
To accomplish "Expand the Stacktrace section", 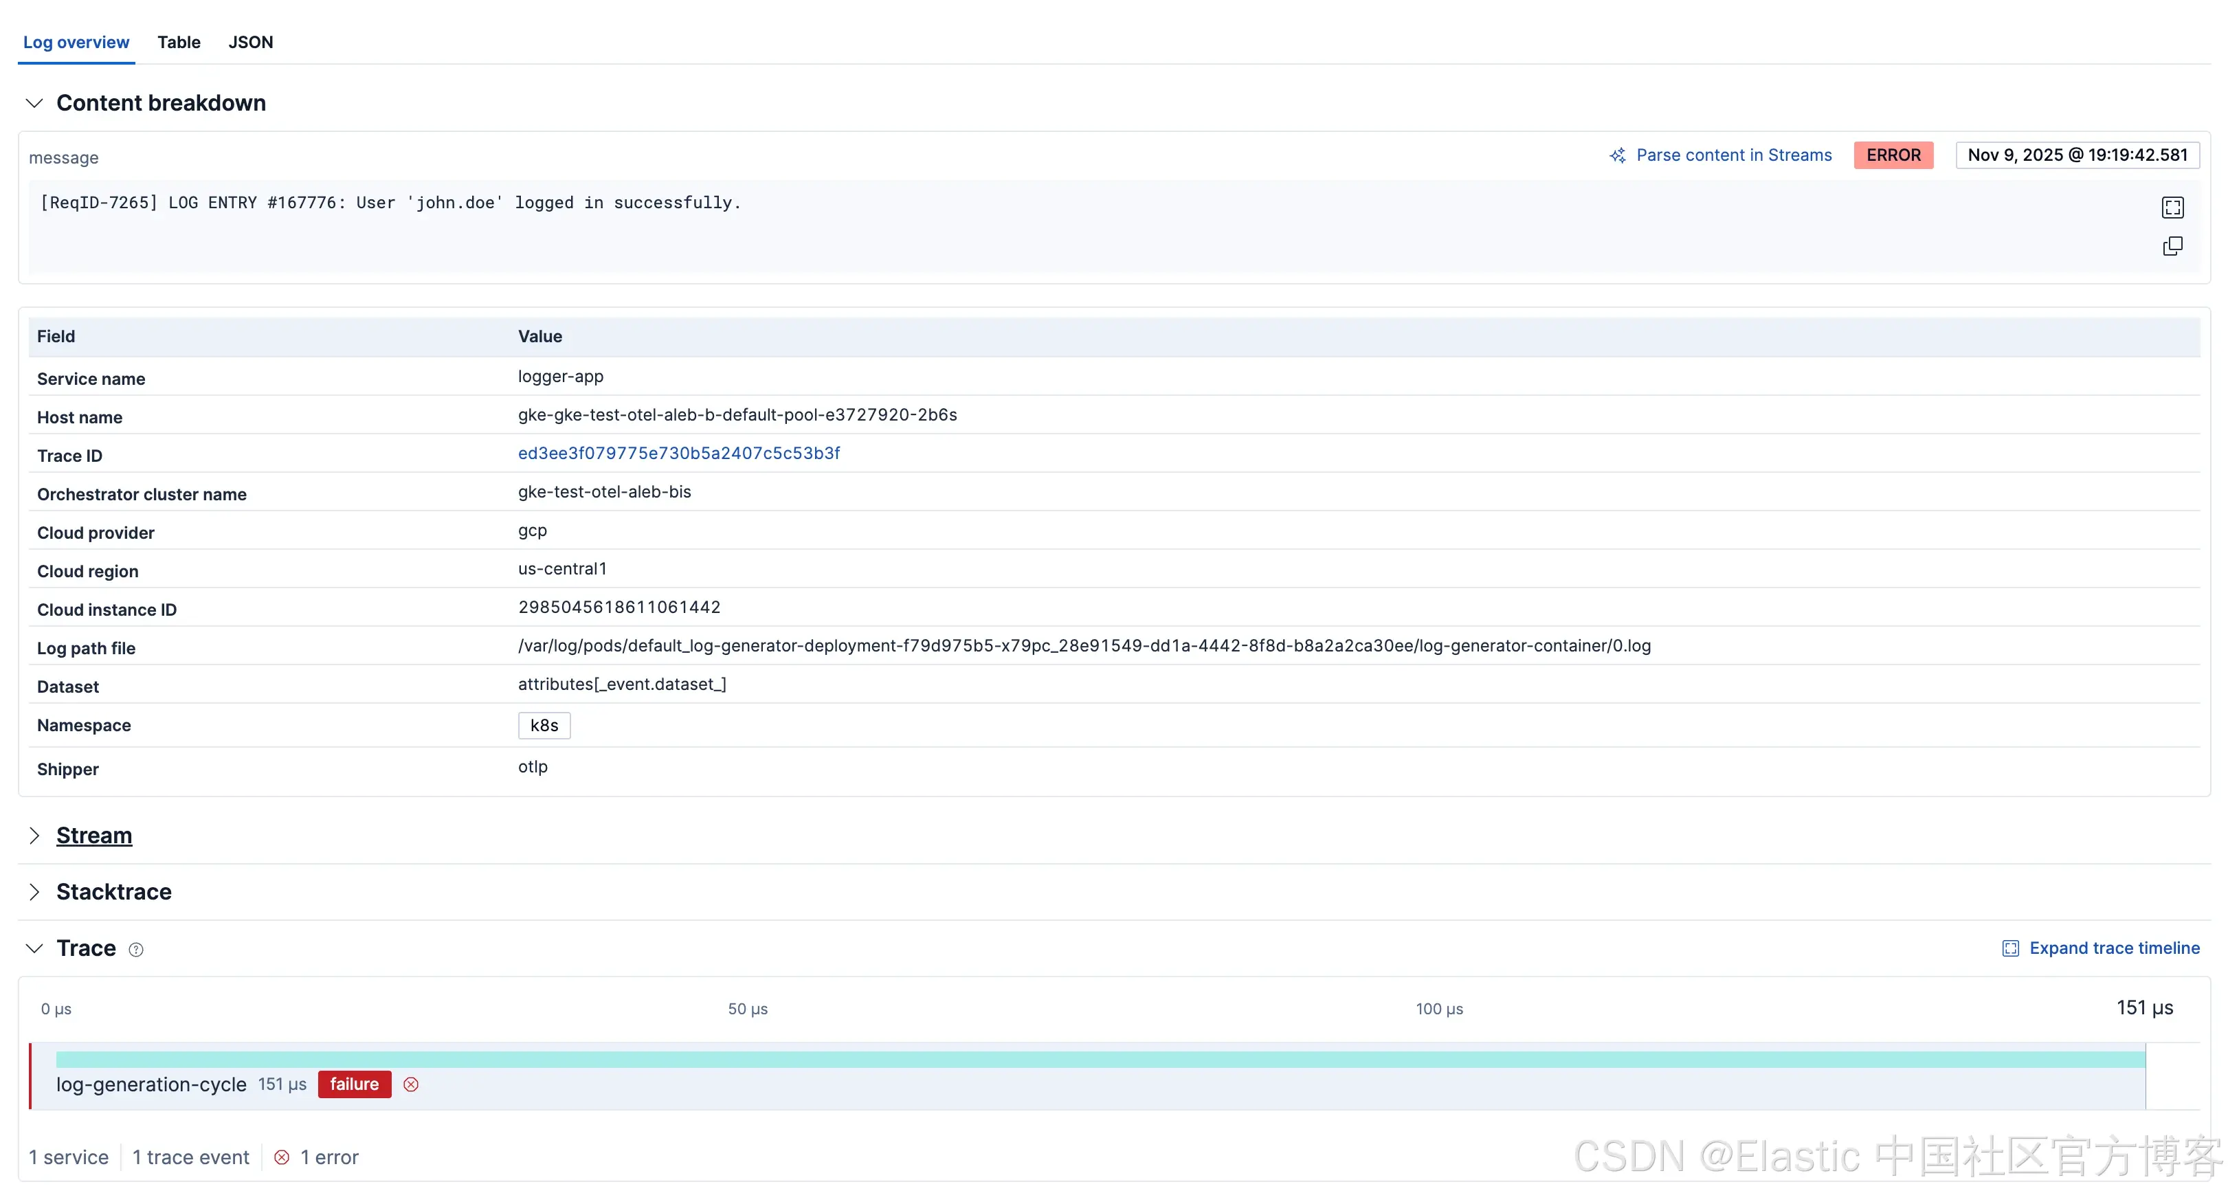I will (x=34, y=892).
